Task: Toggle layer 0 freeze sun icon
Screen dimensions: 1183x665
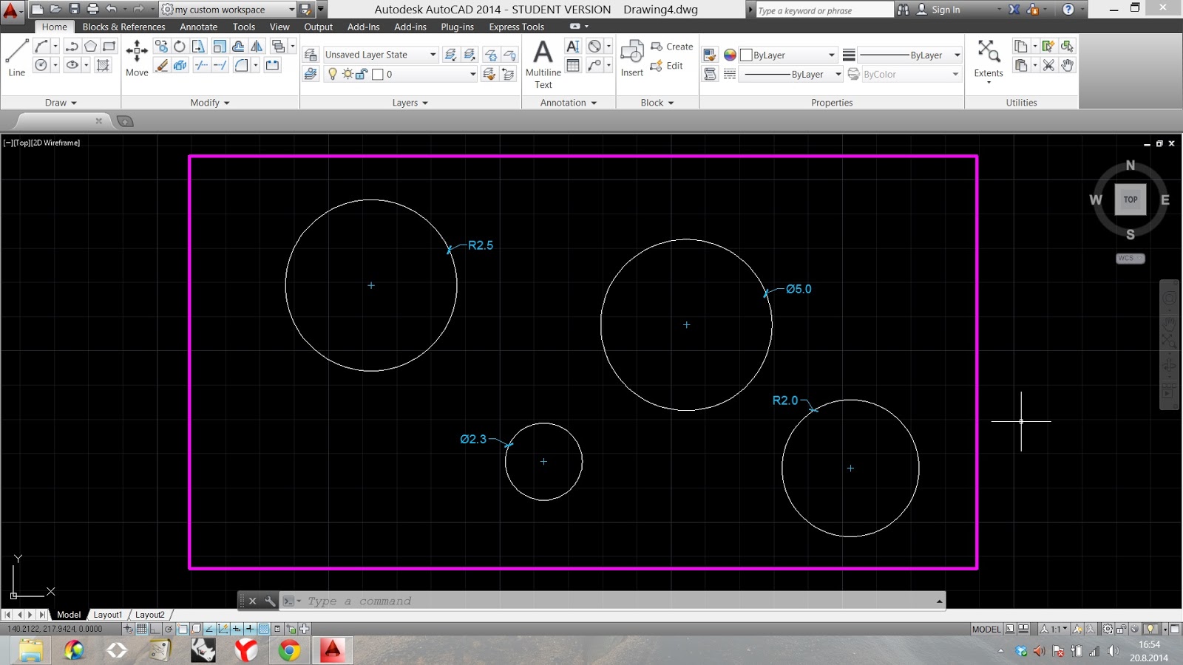Action: (x=348, y=74)
